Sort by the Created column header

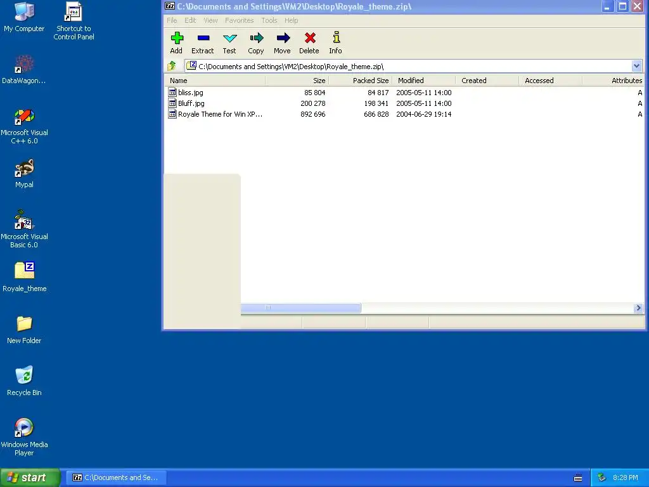pyautogui.click(x=487, y=81)
